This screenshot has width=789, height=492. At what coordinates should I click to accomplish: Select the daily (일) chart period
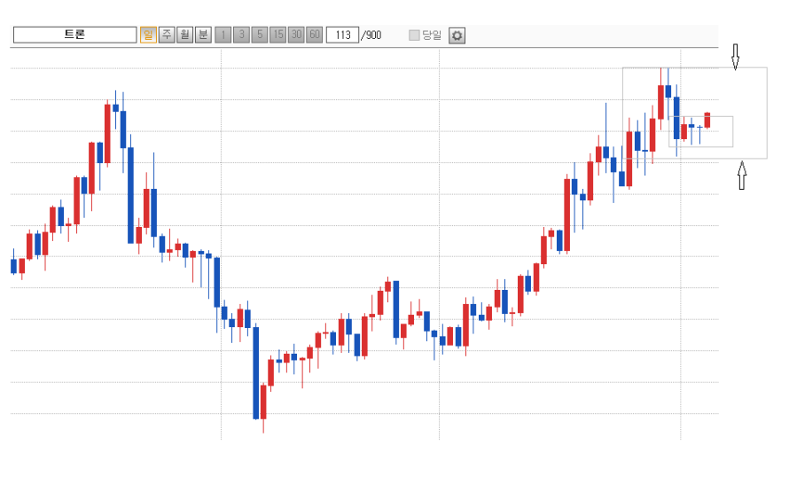click(x=148, y=35)
